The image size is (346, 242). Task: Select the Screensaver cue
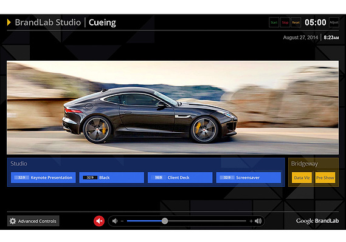(x=249, y=178)
